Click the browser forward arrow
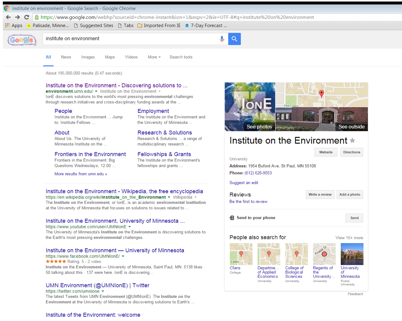The width and height of the screenshot is (402, 321). point(17,17)
